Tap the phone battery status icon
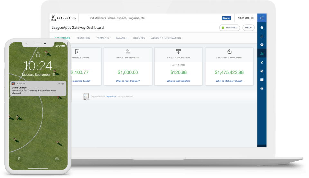This screenshot has width=309, height=178. point(63,46)
